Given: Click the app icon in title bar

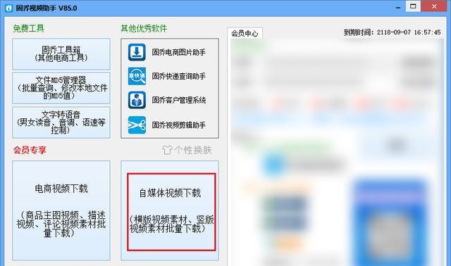Looking at the screenshot, I should click(x=9, y=8).
